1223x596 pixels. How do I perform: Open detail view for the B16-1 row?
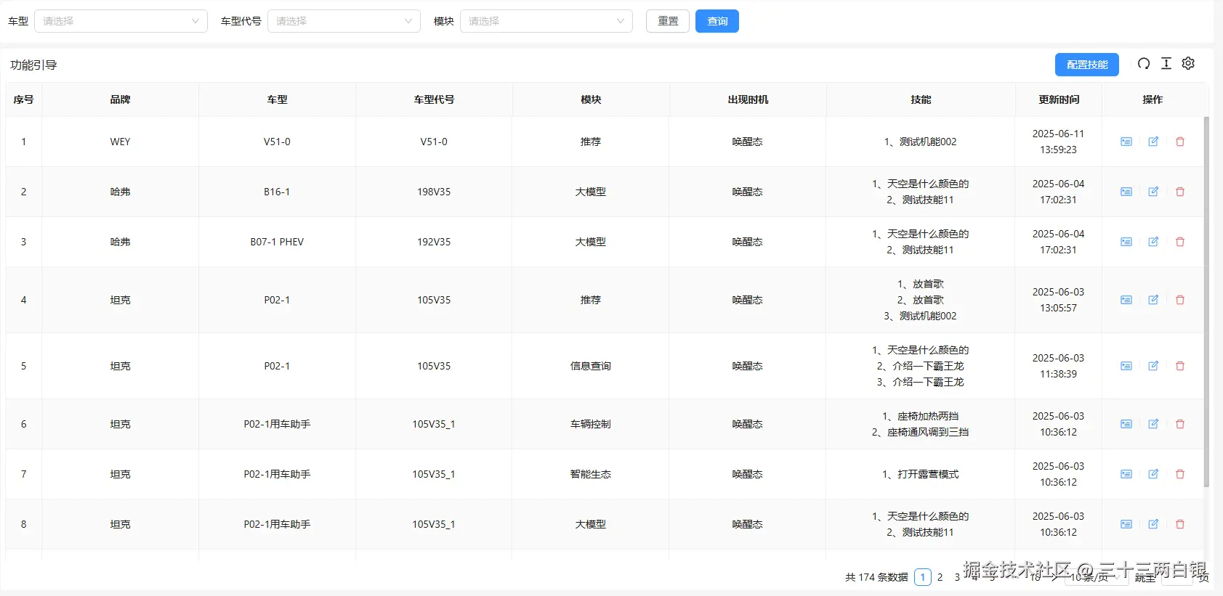(x=1126, y=192)
